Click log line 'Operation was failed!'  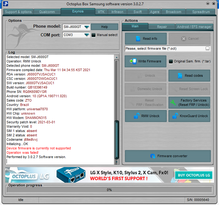pyautogui.click(x=22, y=153)
